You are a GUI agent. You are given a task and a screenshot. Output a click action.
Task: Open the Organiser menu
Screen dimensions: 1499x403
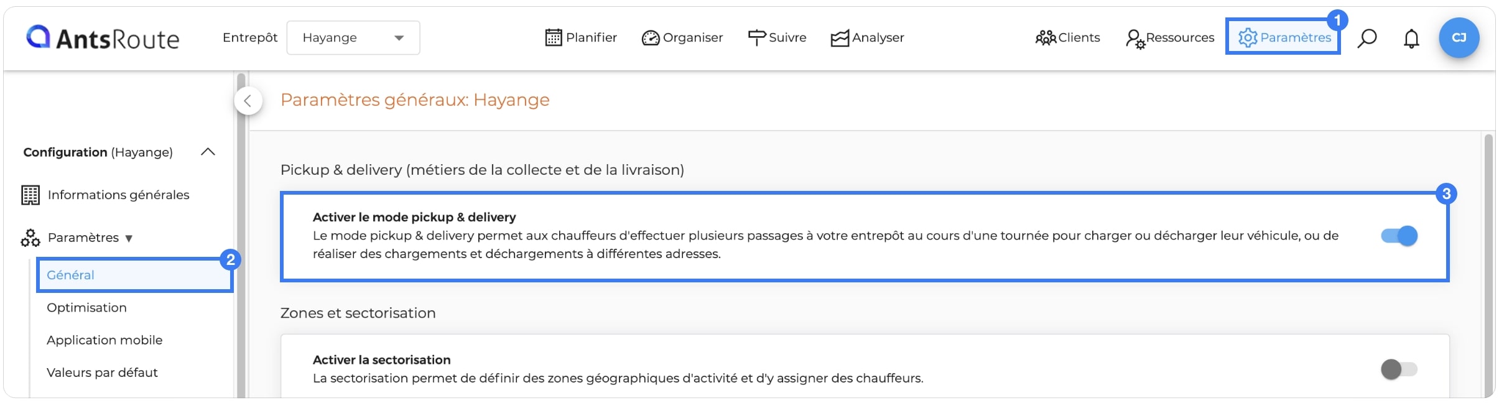pos(682,38)
